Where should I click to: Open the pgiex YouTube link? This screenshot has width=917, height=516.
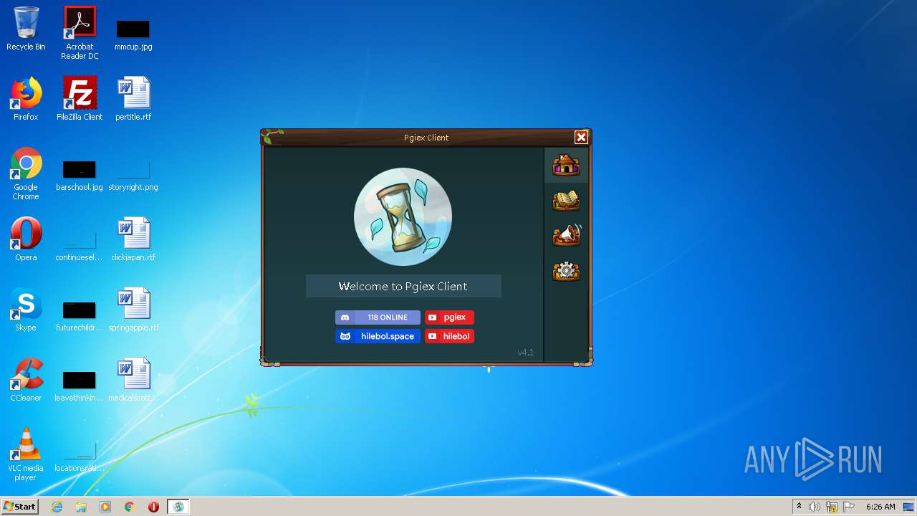[449, 317]
